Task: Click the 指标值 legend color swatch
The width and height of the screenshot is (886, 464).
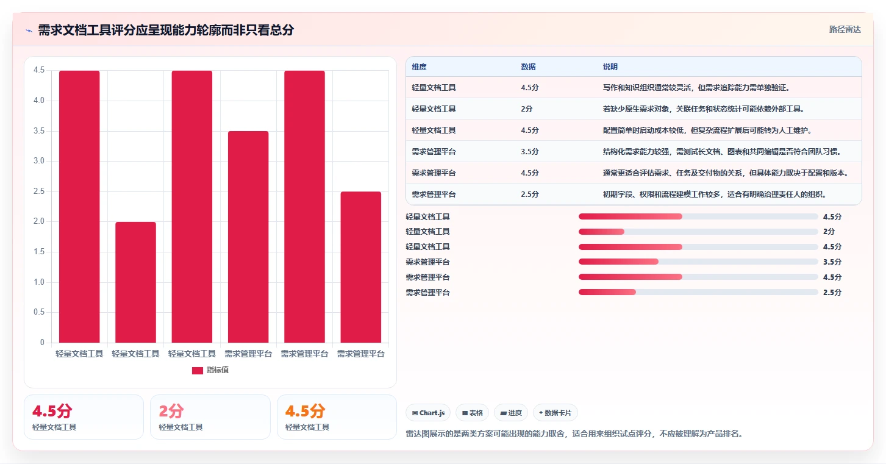Action: 198,371
